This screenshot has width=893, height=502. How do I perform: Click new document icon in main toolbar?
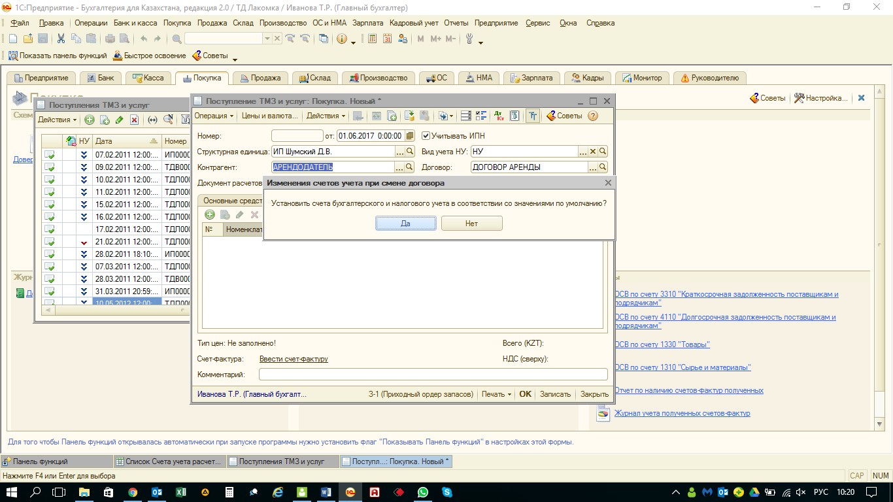pyautogui.click(x=13, y=39)
